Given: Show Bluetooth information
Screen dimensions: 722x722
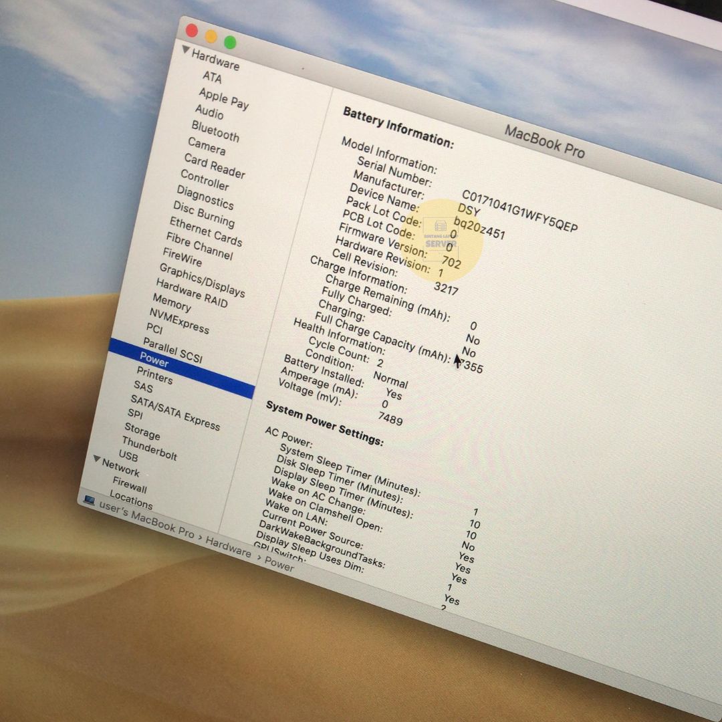Looking at the screenshot, I should (x=215, y=131).
